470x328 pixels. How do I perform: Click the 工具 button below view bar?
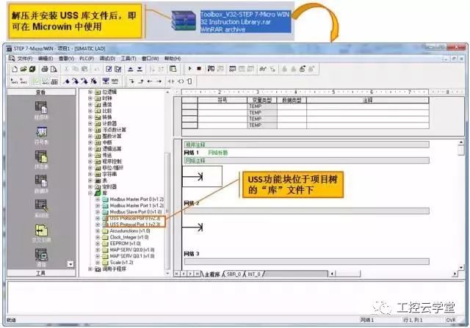click(x=41, y=273)
